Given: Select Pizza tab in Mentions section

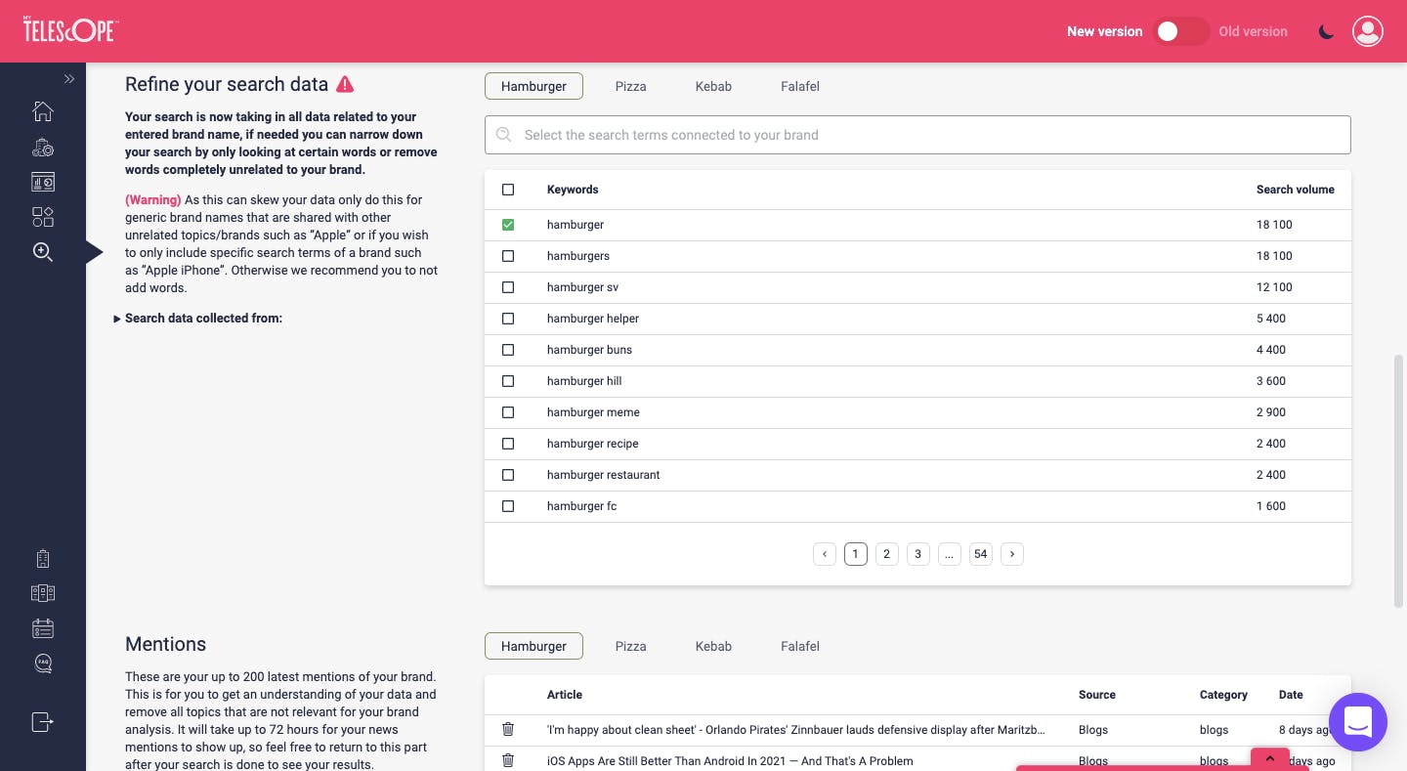Looking at the screenshot, I should [x=631, y=646].
